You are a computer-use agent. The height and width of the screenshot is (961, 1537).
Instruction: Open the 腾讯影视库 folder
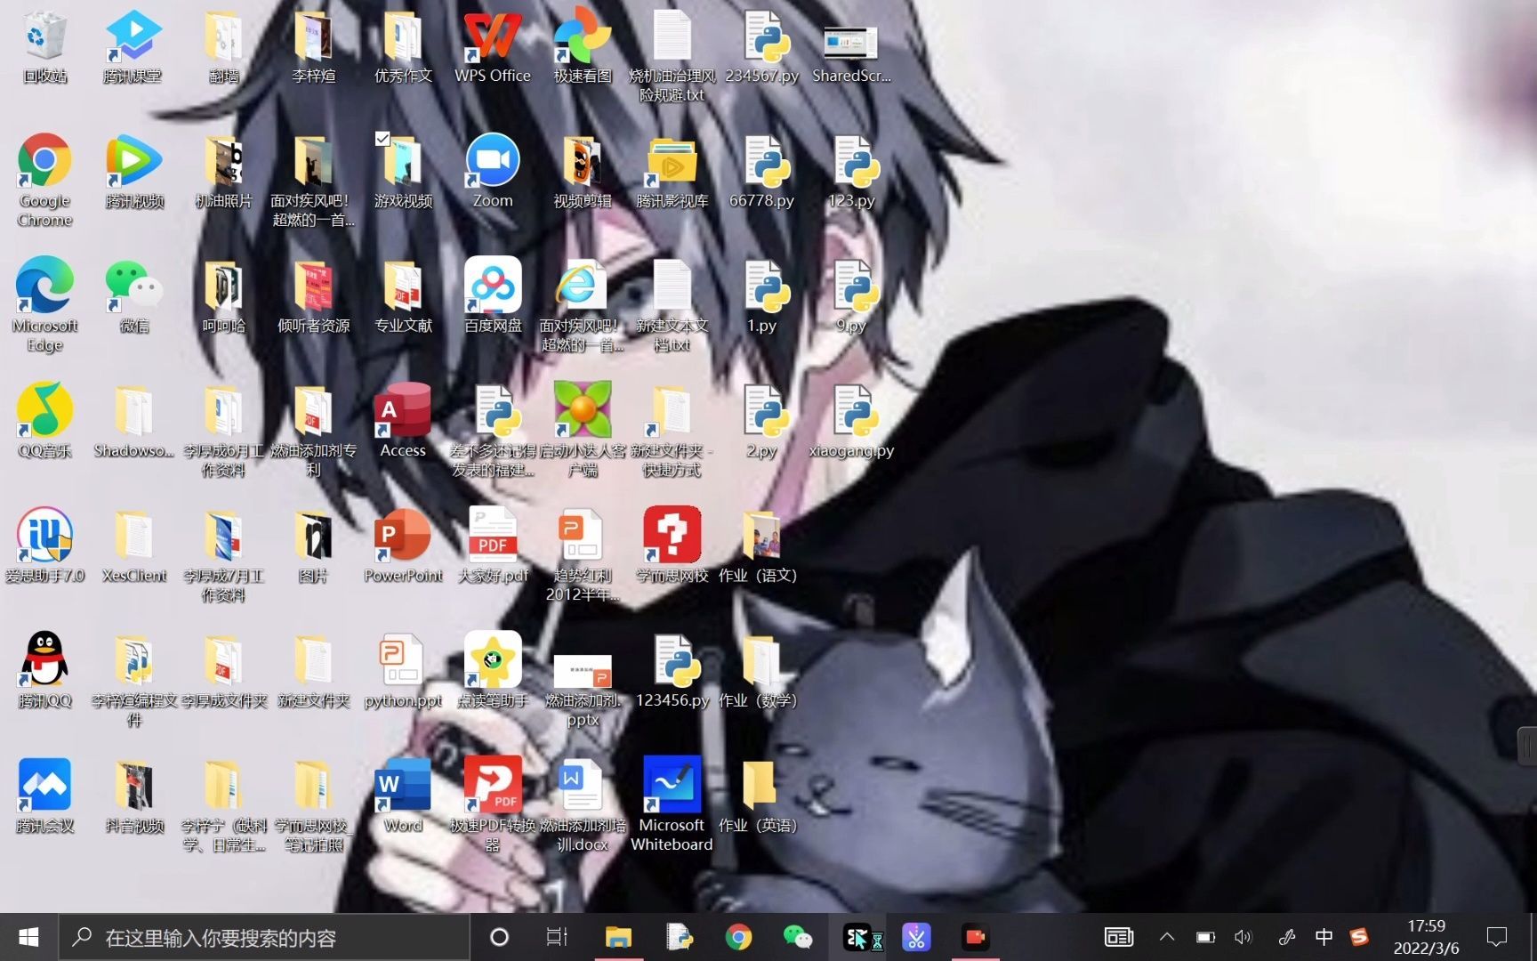click(672, 171)
